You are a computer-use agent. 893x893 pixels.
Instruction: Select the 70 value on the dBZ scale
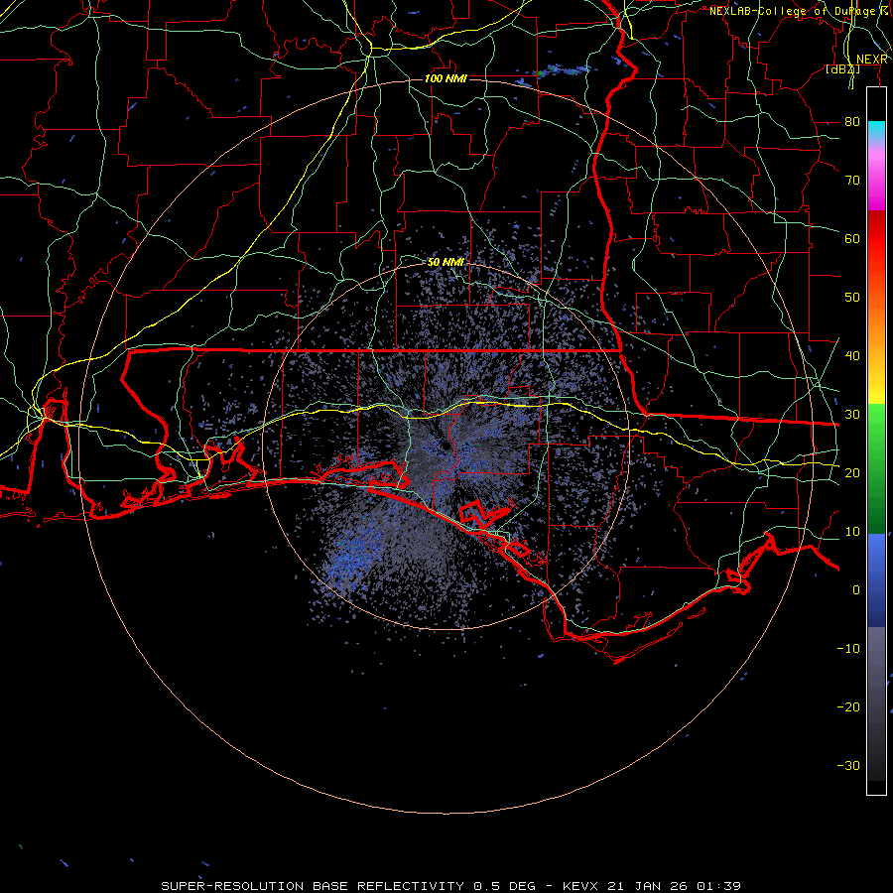[x=852, y=181]
